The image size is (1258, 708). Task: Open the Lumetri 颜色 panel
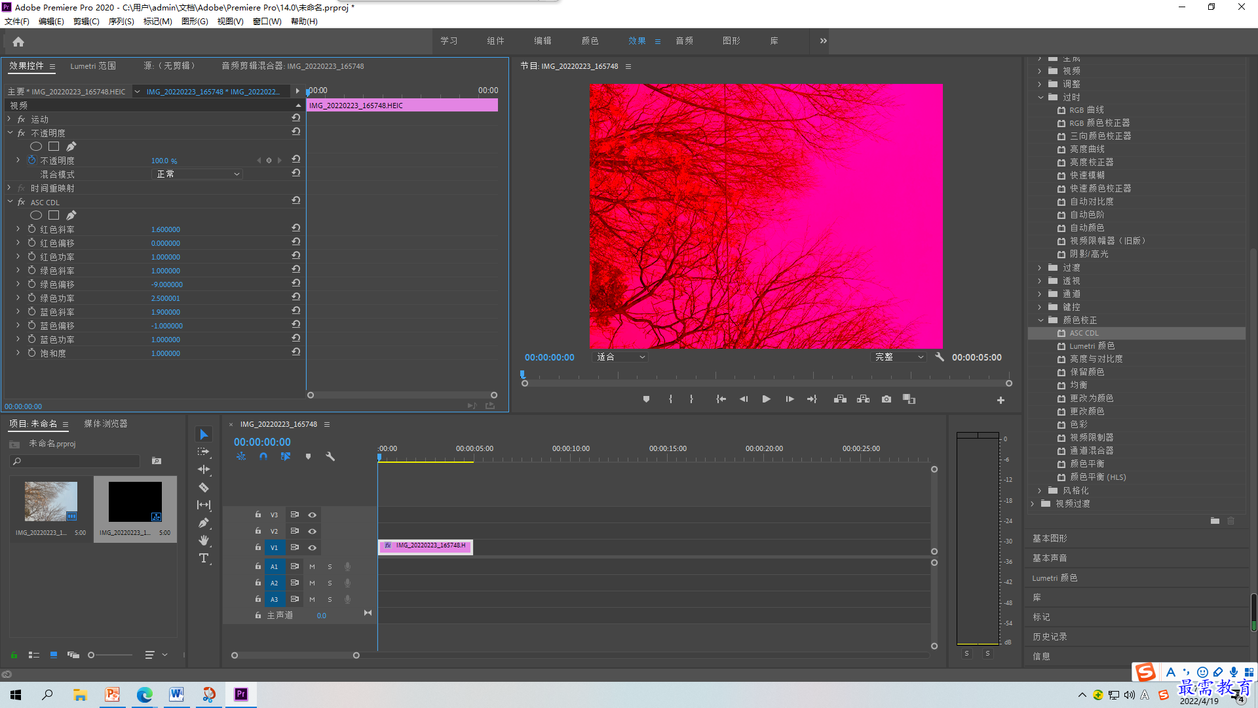(1054, 578)
